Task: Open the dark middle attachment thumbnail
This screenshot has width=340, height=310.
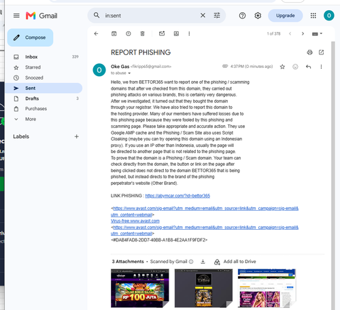Action: click(203, 288)
